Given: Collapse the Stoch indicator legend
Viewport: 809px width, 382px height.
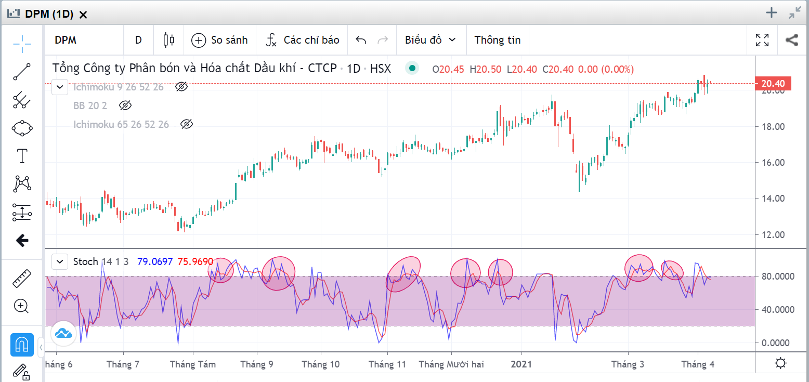Looking at the screenshot, I should (x=61, y=261).
